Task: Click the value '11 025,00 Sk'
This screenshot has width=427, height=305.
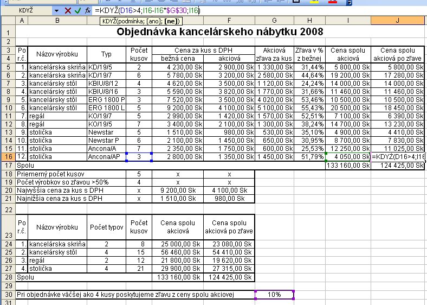Action: (x=398, y=149)
